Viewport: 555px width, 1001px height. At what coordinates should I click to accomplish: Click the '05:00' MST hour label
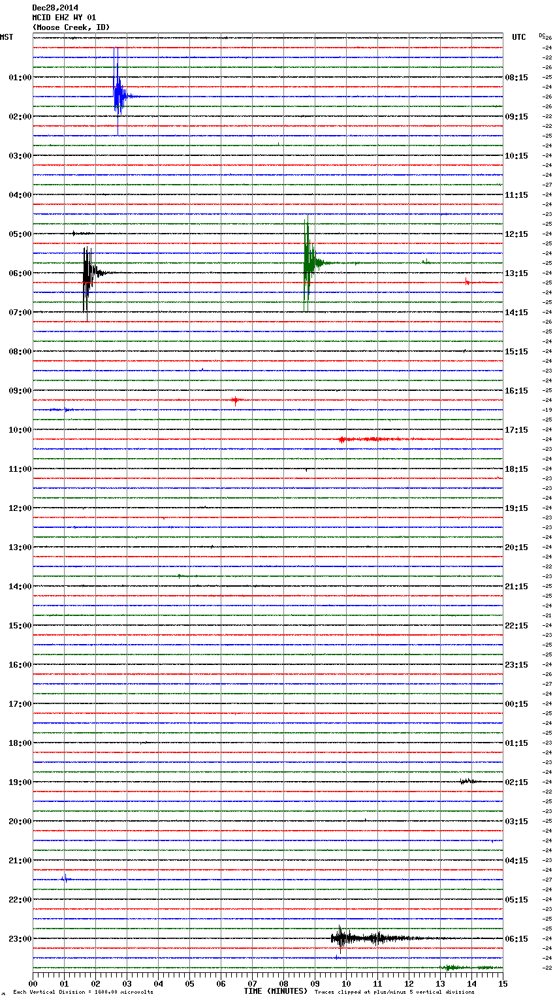[x=20, y=234]
